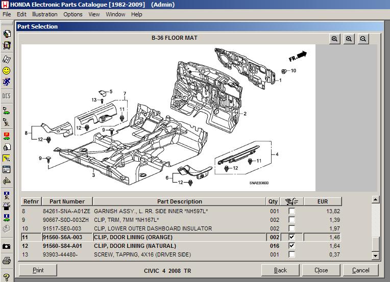Reset illustration zoom with the middle square-centered magnifier
Image resolution: width=390 pixels, height=282 pixels.
pos(349,39)
